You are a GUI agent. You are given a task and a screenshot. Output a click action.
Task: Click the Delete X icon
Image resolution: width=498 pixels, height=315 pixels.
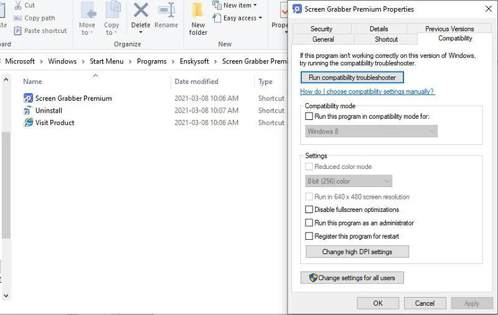(x=141, y=10)
